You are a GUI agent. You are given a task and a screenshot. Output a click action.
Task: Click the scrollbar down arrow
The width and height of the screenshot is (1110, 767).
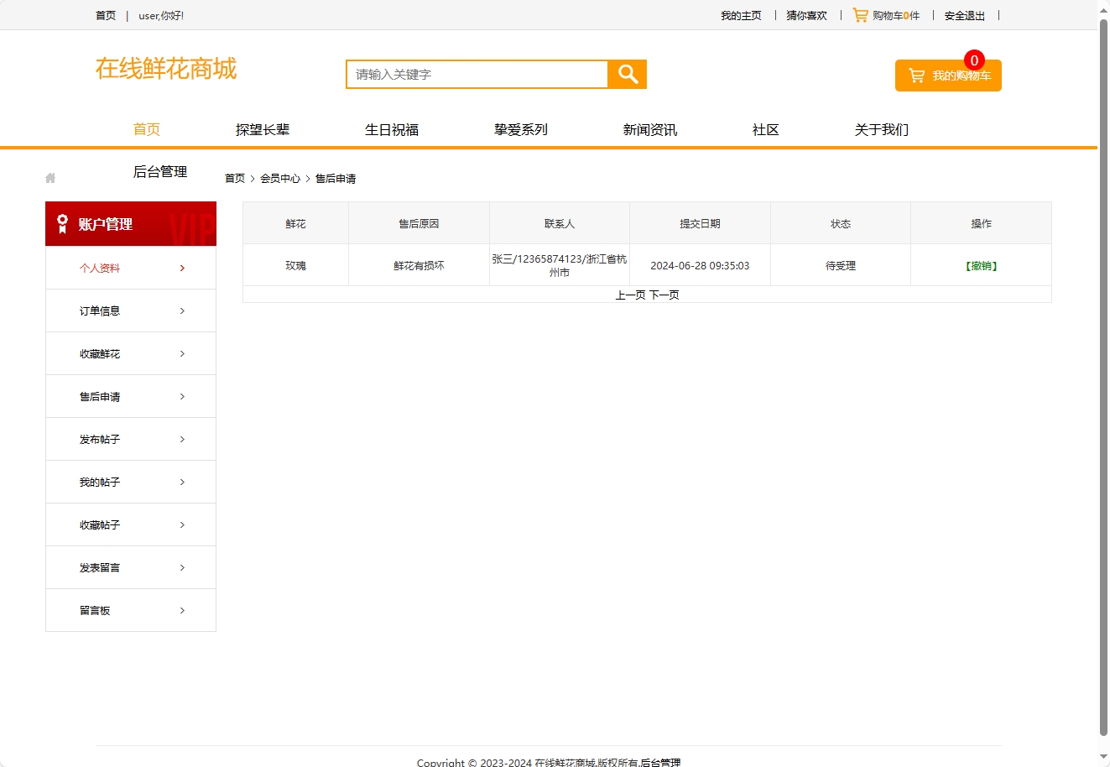[1102, 757]
